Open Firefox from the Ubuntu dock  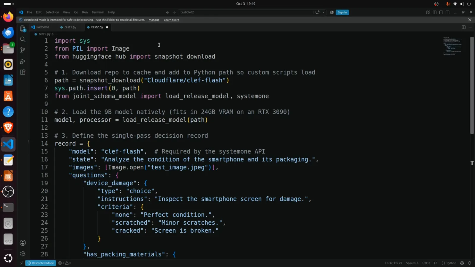[8, 17]
